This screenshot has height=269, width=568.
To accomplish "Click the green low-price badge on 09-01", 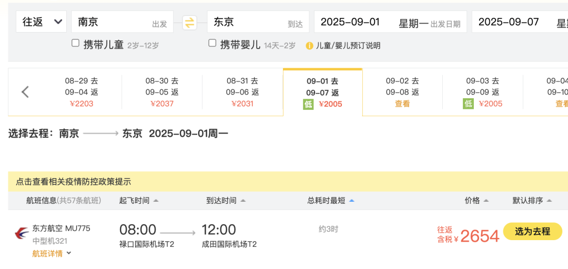I will tap(308, 104).
